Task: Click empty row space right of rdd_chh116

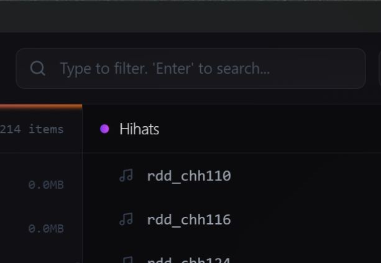Action: pos(298,219)
